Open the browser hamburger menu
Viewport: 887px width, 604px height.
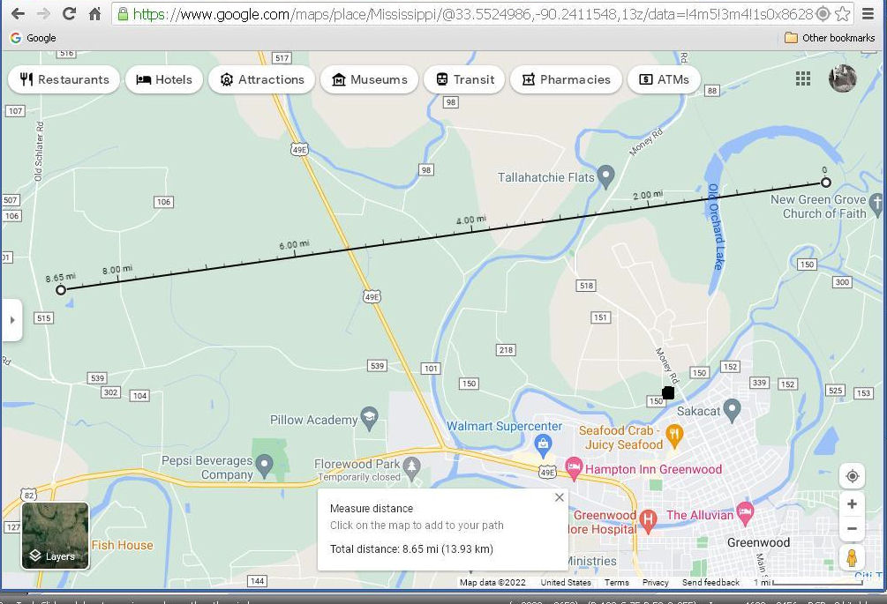869,14
